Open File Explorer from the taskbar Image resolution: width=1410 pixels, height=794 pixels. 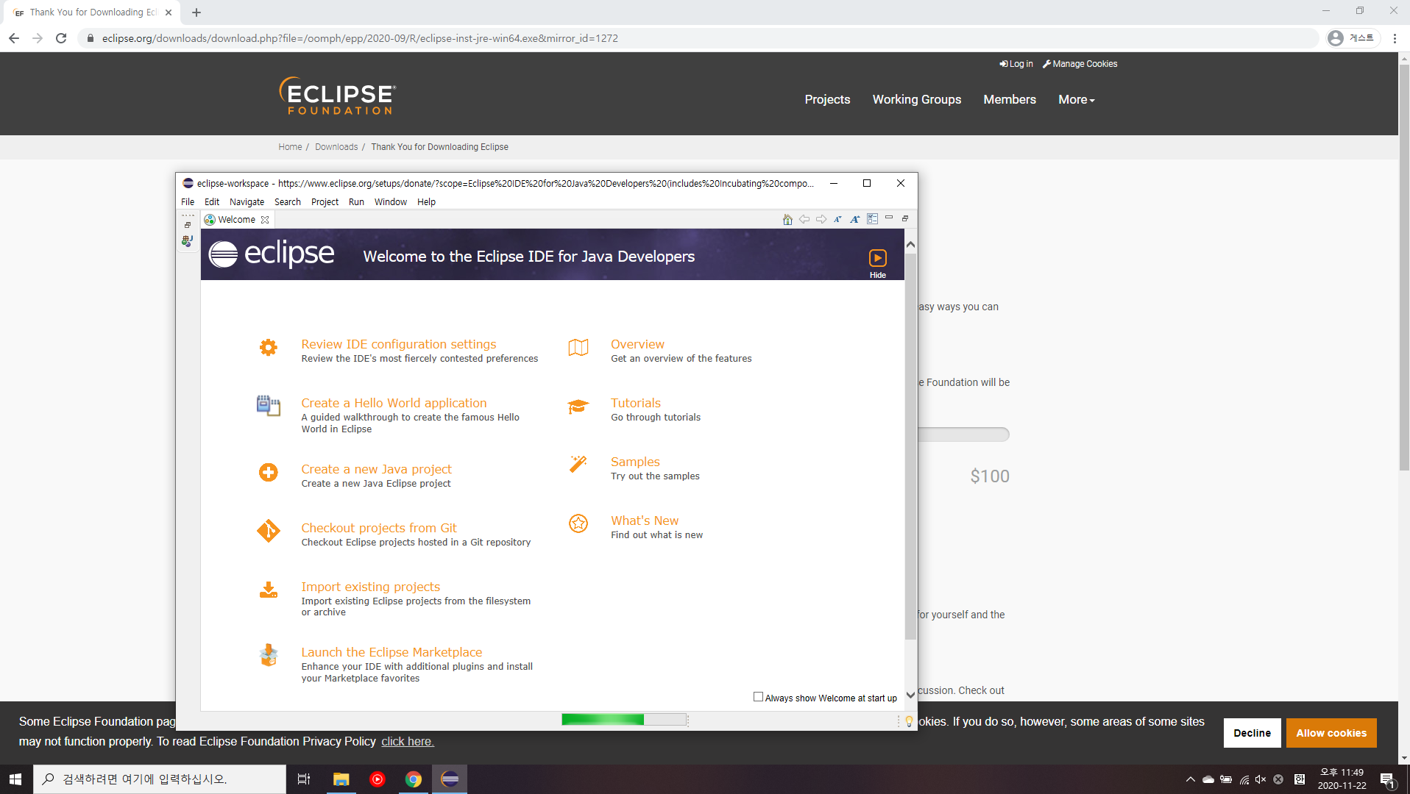point(341,779)
